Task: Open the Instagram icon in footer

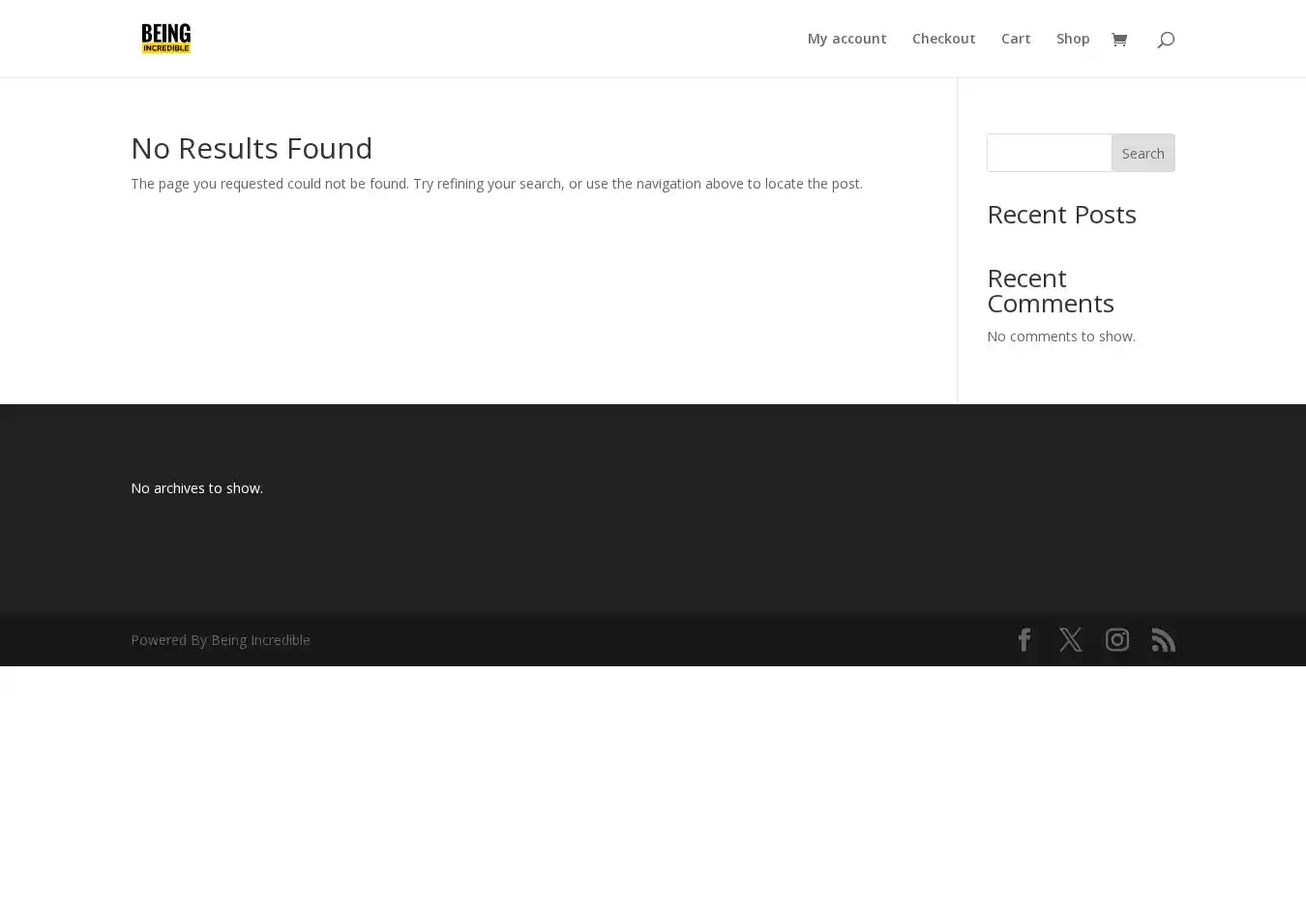Action: [1116, 640]
